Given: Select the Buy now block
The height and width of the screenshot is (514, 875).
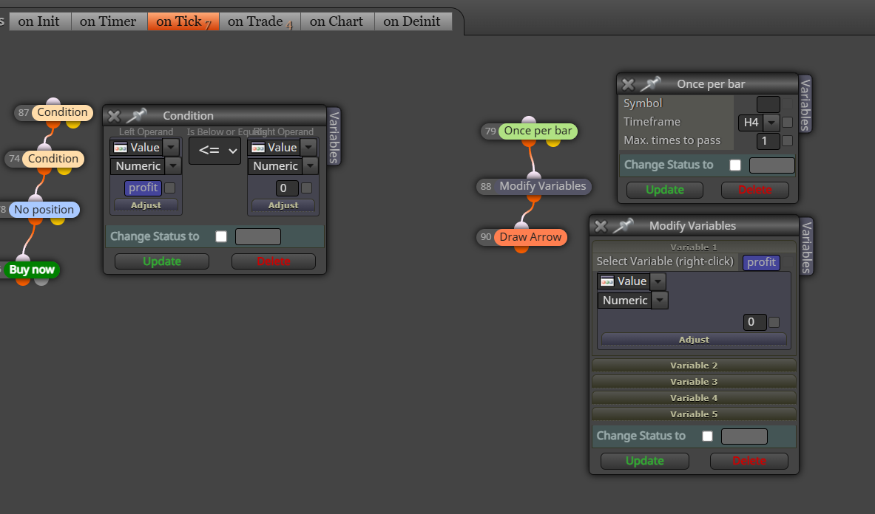Looking at the screenshot, I should tap(32, 270).
